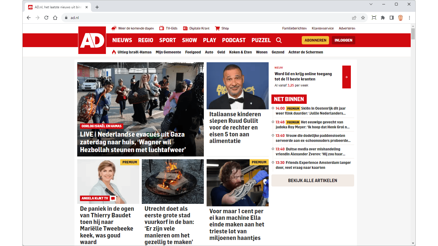Click the page vertical scrollbar thumb
The height and width of the screenshot is (246, 438).
413,34
